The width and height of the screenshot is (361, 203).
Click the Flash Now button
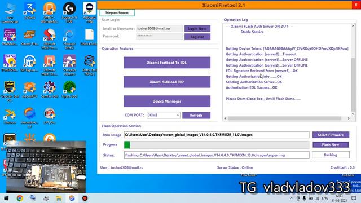(x=331, y=145)
